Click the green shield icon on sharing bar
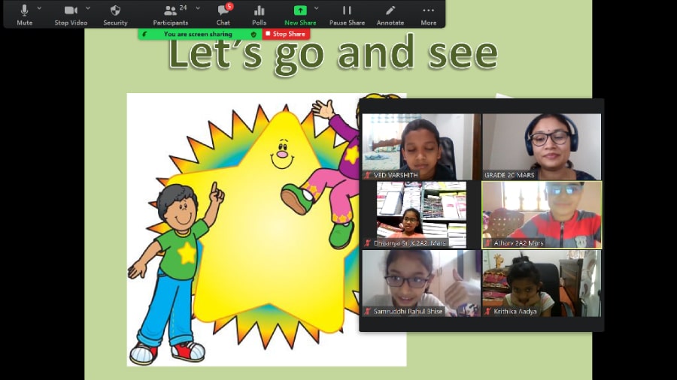The width and height of the screenshot is (677, 380). 253,34
